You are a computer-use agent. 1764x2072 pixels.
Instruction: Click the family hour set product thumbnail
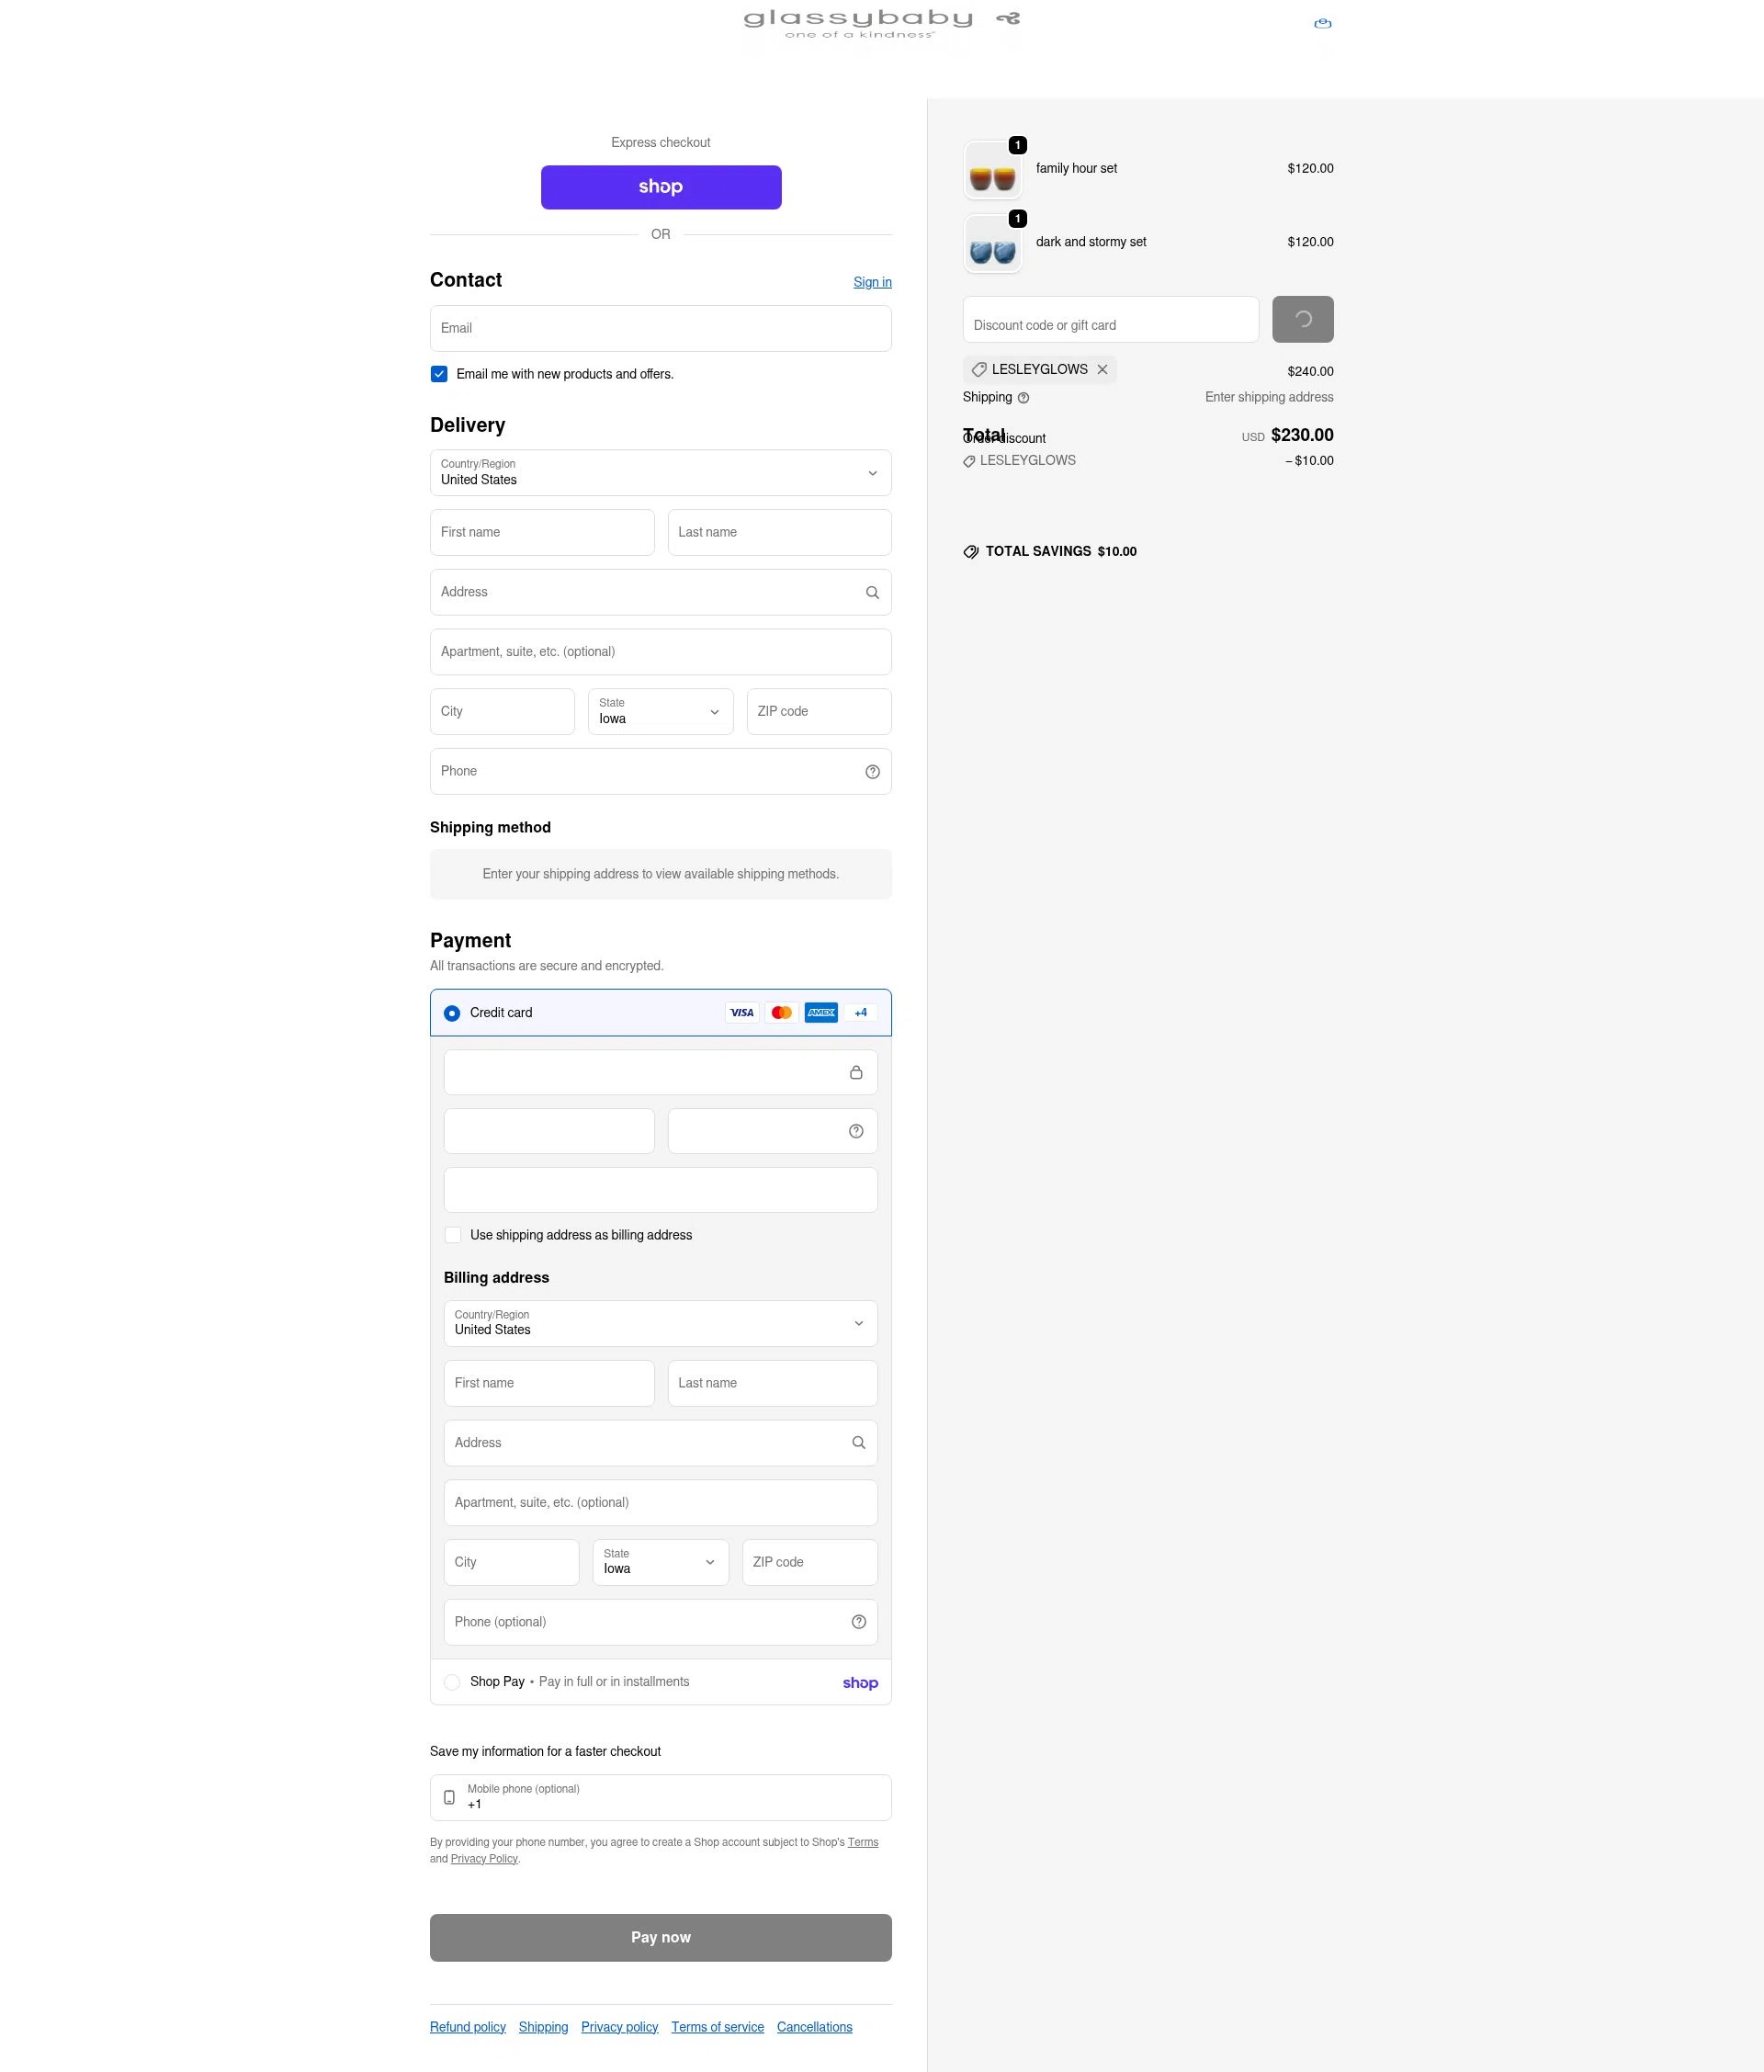pyautogui.click(x=992, y=171)
